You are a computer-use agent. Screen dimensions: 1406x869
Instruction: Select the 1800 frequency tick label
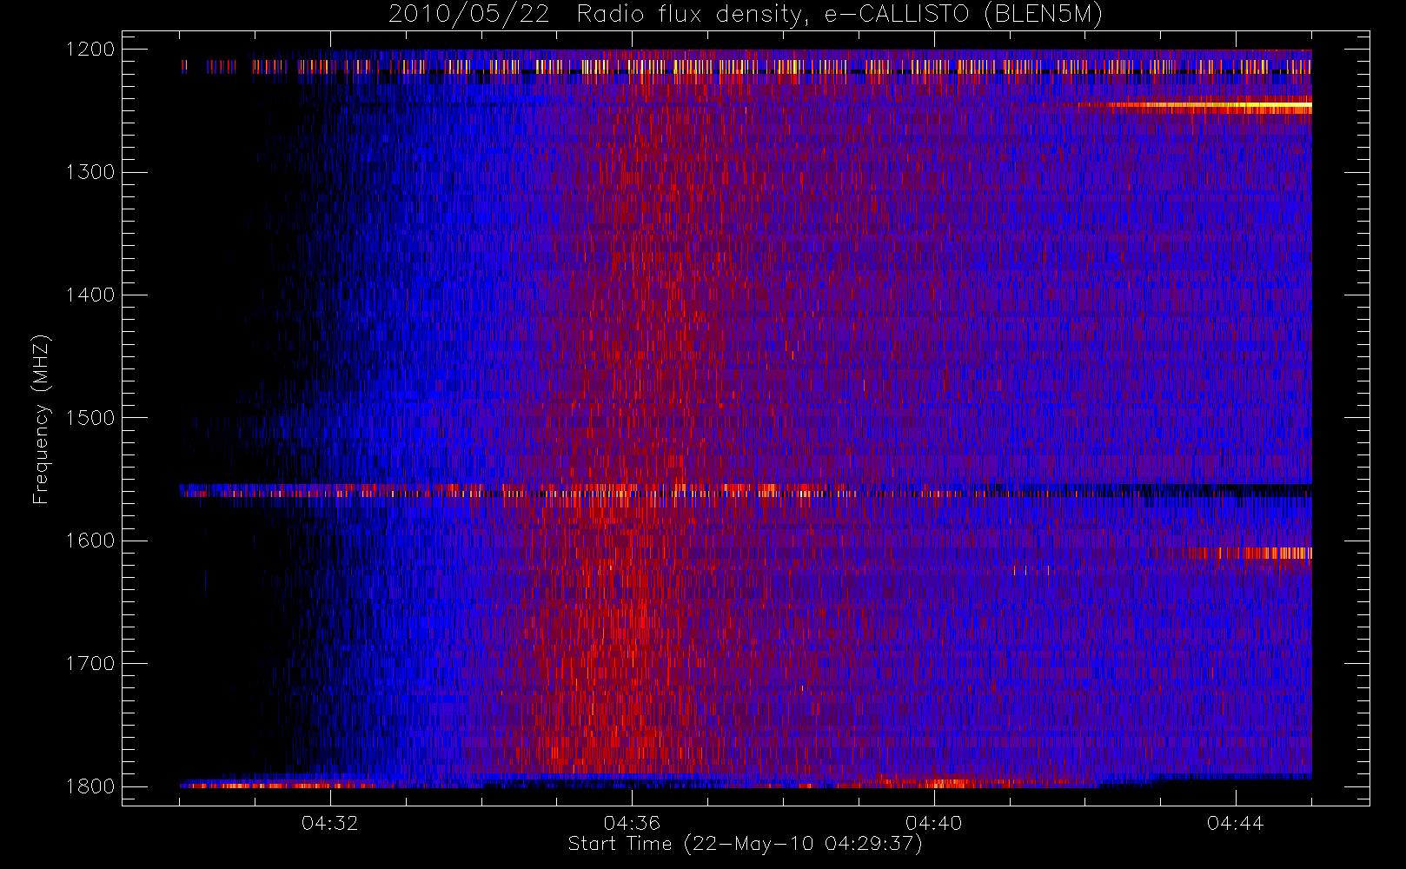90,786
